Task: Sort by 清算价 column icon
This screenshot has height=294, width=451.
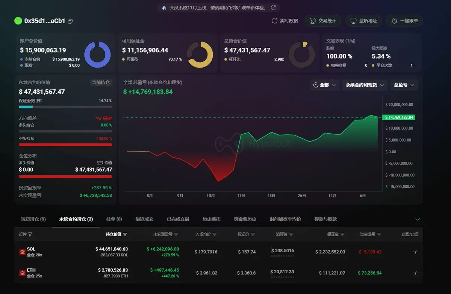Action: click(291, 234)
